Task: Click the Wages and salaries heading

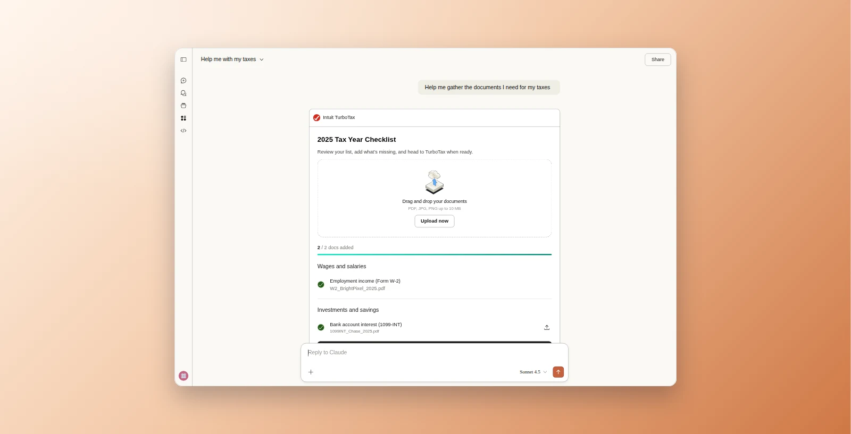Action: click(x=341, y=267)
